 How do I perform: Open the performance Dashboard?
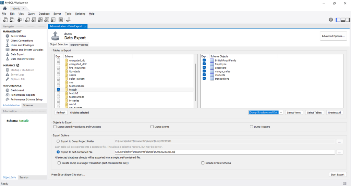pyautogui.click(x=17, y=90)
